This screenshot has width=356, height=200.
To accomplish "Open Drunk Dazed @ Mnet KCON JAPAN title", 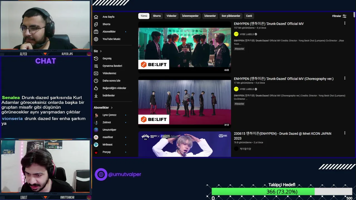I will tap(283, 136).
